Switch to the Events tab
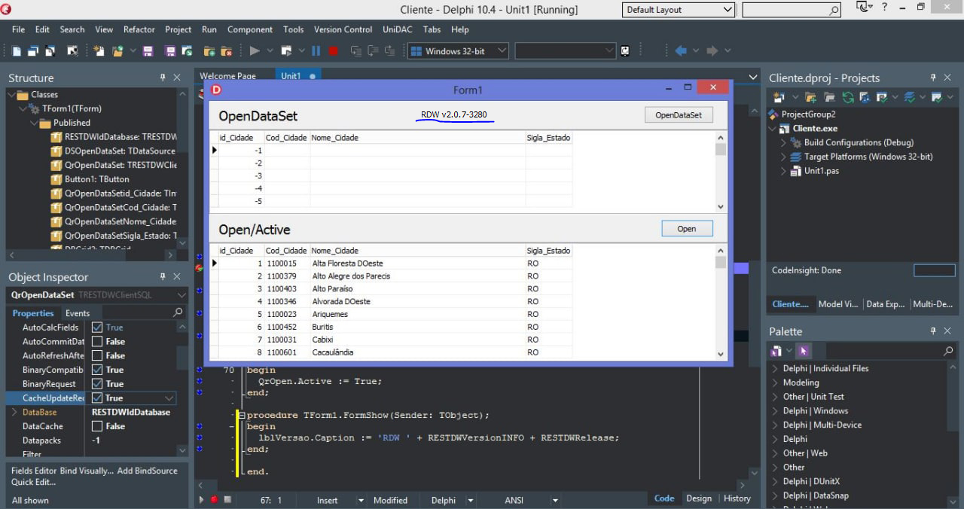 point(78,313)
